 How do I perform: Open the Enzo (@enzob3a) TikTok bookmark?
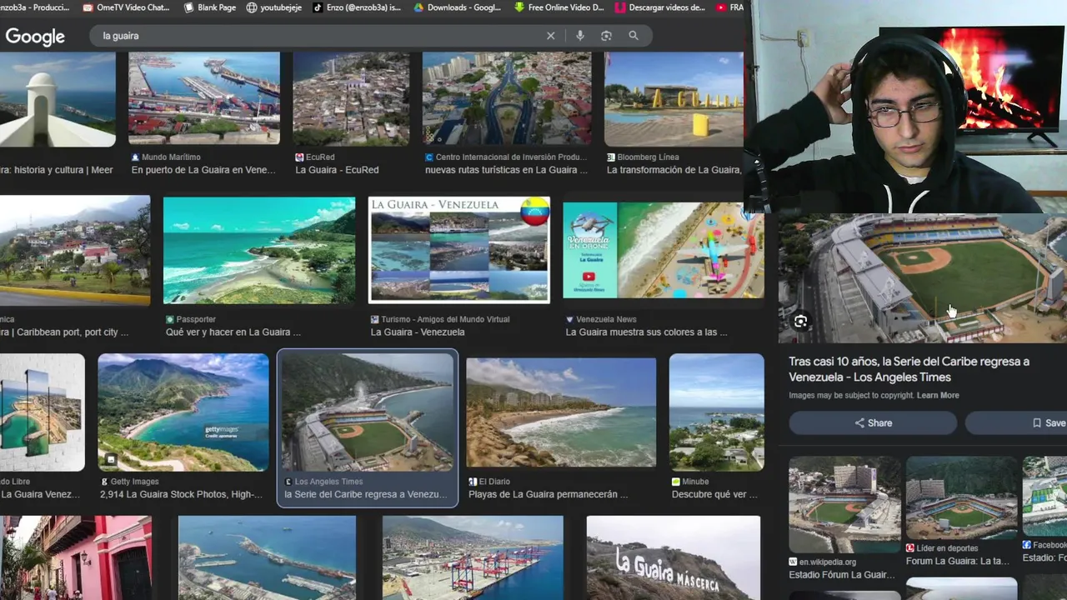(357, 7)
